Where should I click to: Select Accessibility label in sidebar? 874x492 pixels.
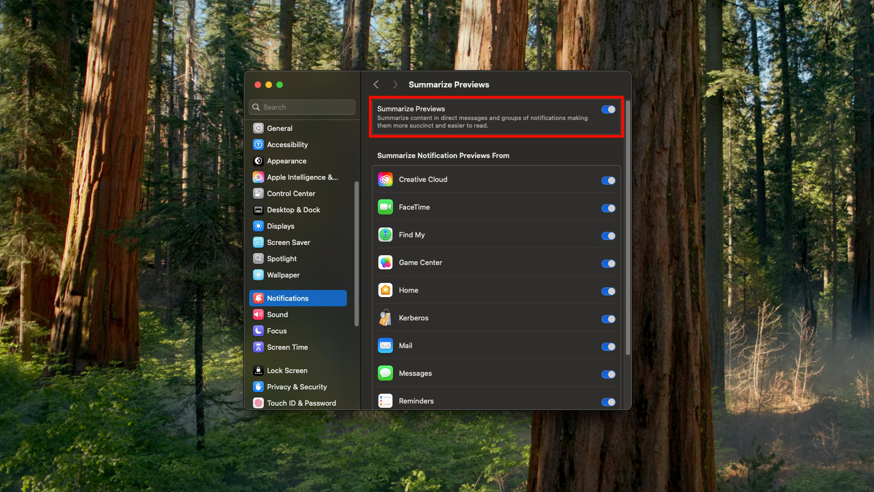click(287, 144)
